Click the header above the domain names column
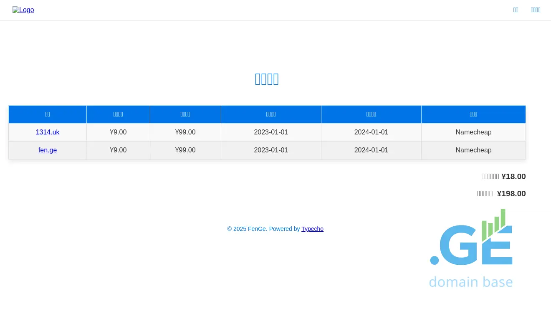The height and width of the screenshot is (334, 551). (48, 114)
